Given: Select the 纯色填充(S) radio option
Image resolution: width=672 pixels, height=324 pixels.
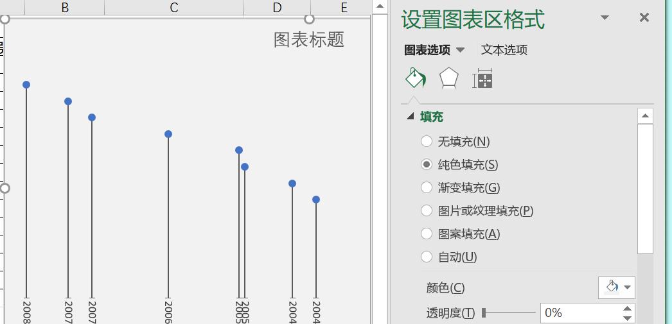Looking at the screenshot, I should [427, 164].
